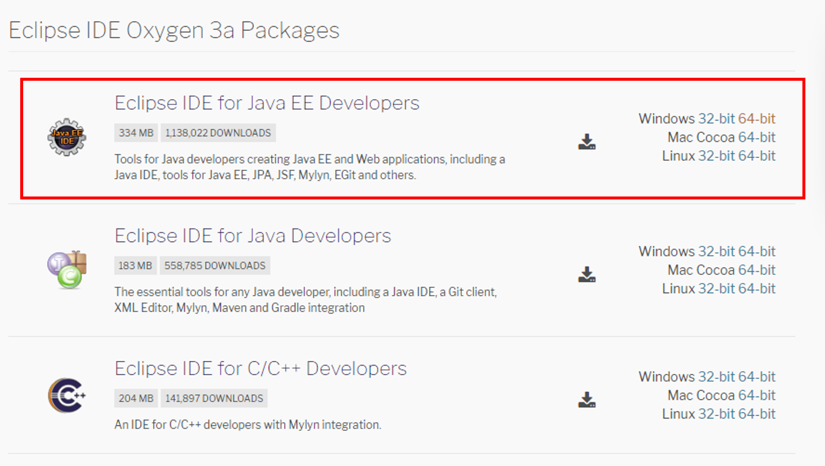The width and height of the screenshot is (825, 466).
Task: Click the Eclipse IDE Oxygen 3a Packages heading
Action: pyautogui.click(x=174, y=30)
